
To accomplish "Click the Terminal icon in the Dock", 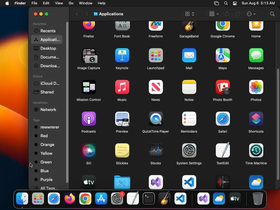I will pyautogui.click(x=148, y=199).
